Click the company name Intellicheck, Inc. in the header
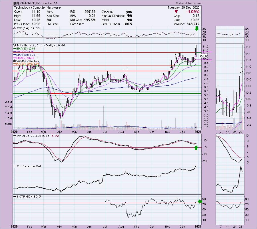This screenshot has width=257, height=229. (31, 3)
